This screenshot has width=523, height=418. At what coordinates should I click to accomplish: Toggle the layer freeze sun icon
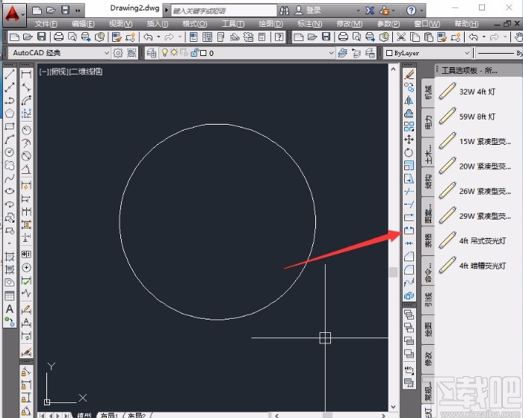pyautogui.click(x=174, y=53)
